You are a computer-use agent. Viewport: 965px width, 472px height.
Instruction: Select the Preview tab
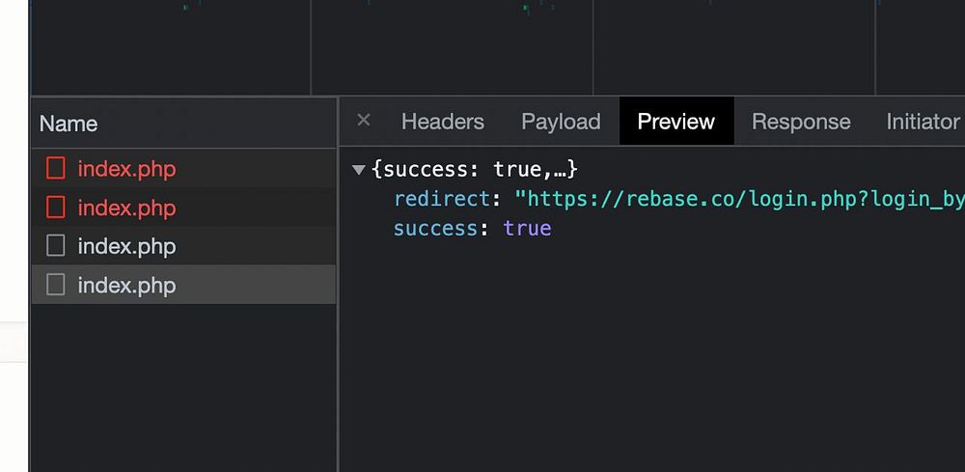[x=675, y=122]
